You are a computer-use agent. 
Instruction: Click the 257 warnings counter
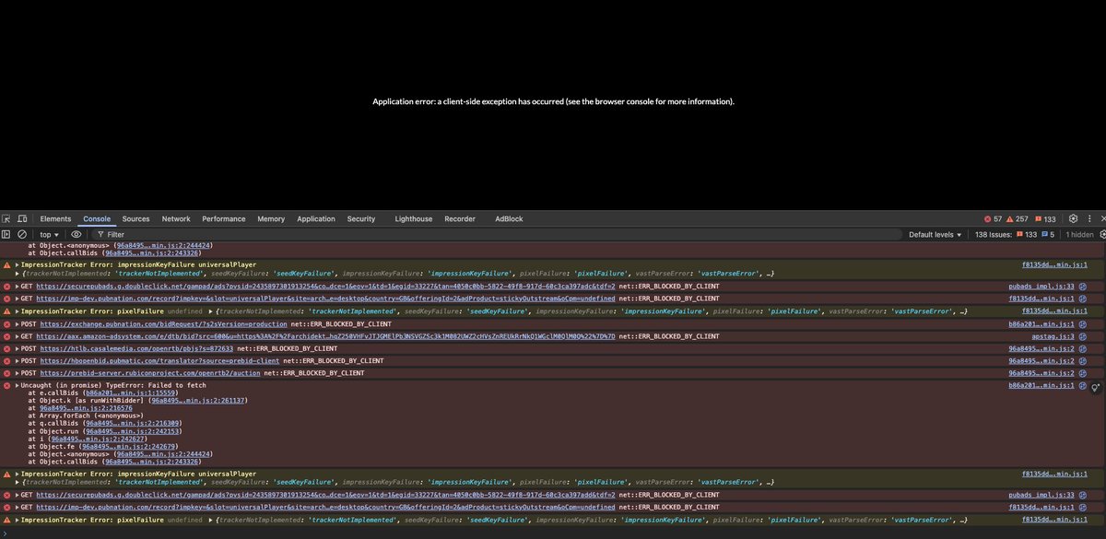point(1018,218)
